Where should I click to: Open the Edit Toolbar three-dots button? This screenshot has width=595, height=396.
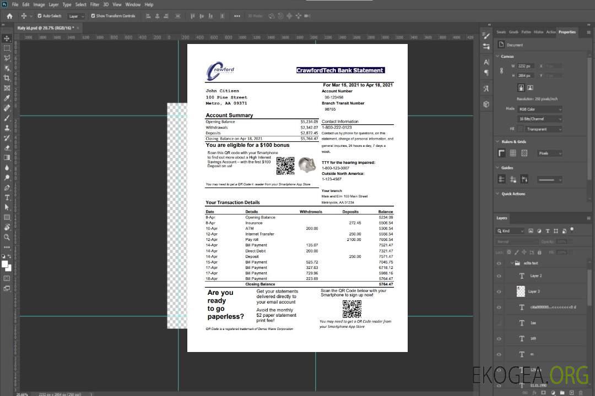(7, 247)
